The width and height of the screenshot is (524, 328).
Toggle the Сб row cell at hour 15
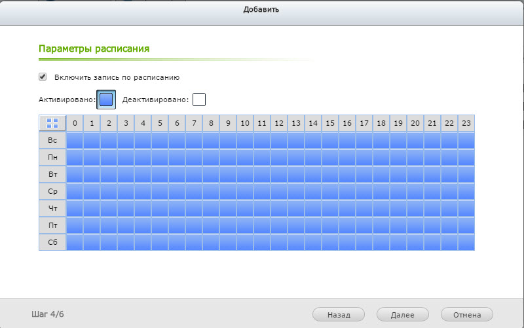coord(330,242)
